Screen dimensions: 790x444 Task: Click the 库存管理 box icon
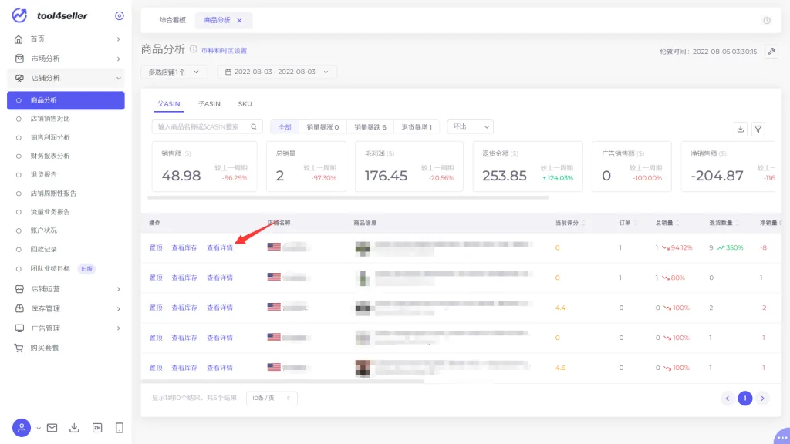point(19,308)
